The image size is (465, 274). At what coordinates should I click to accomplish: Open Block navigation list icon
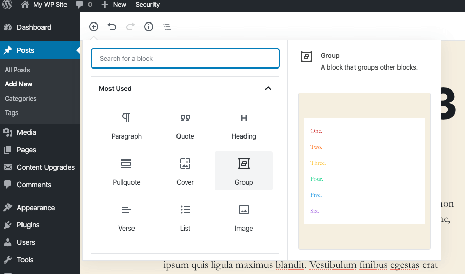[x=167, y=27]
